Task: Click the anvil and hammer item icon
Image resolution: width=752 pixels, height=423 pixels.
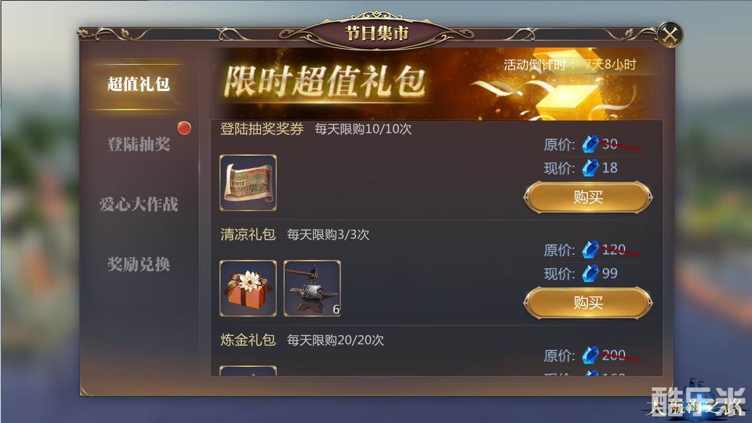Action: (312, 288)
